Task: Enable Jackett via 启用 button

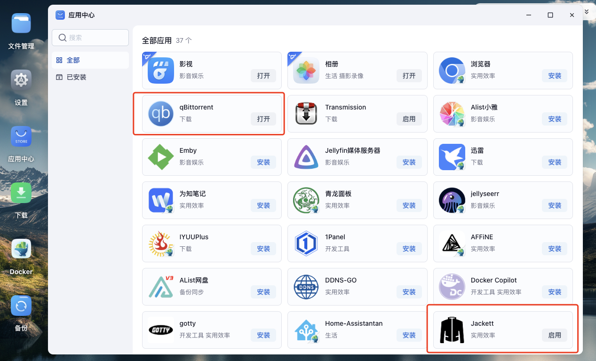Action: click(555, 335)
